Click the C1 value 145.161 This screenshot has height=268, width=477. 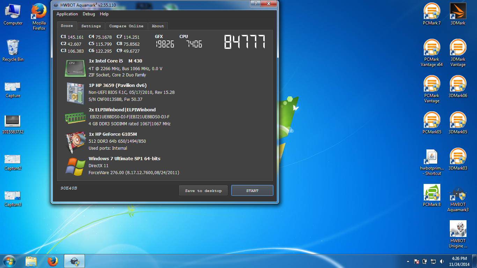76,37
